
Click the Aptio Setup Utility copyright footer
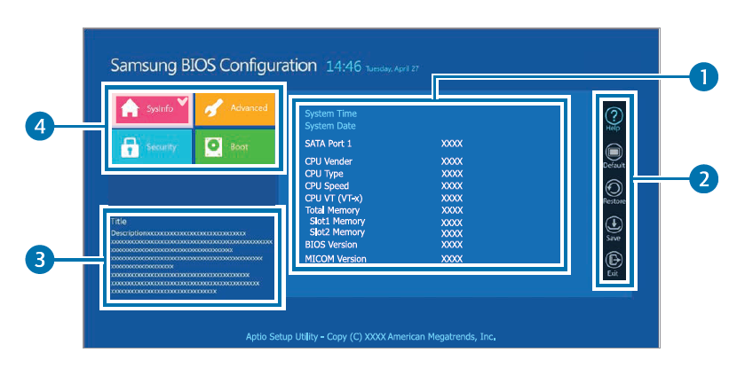370,337
